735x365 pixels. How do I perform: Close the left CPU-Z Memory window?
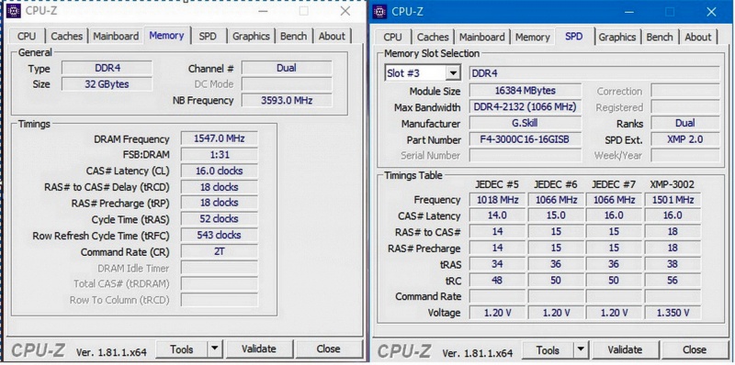(x=345, y=11)
